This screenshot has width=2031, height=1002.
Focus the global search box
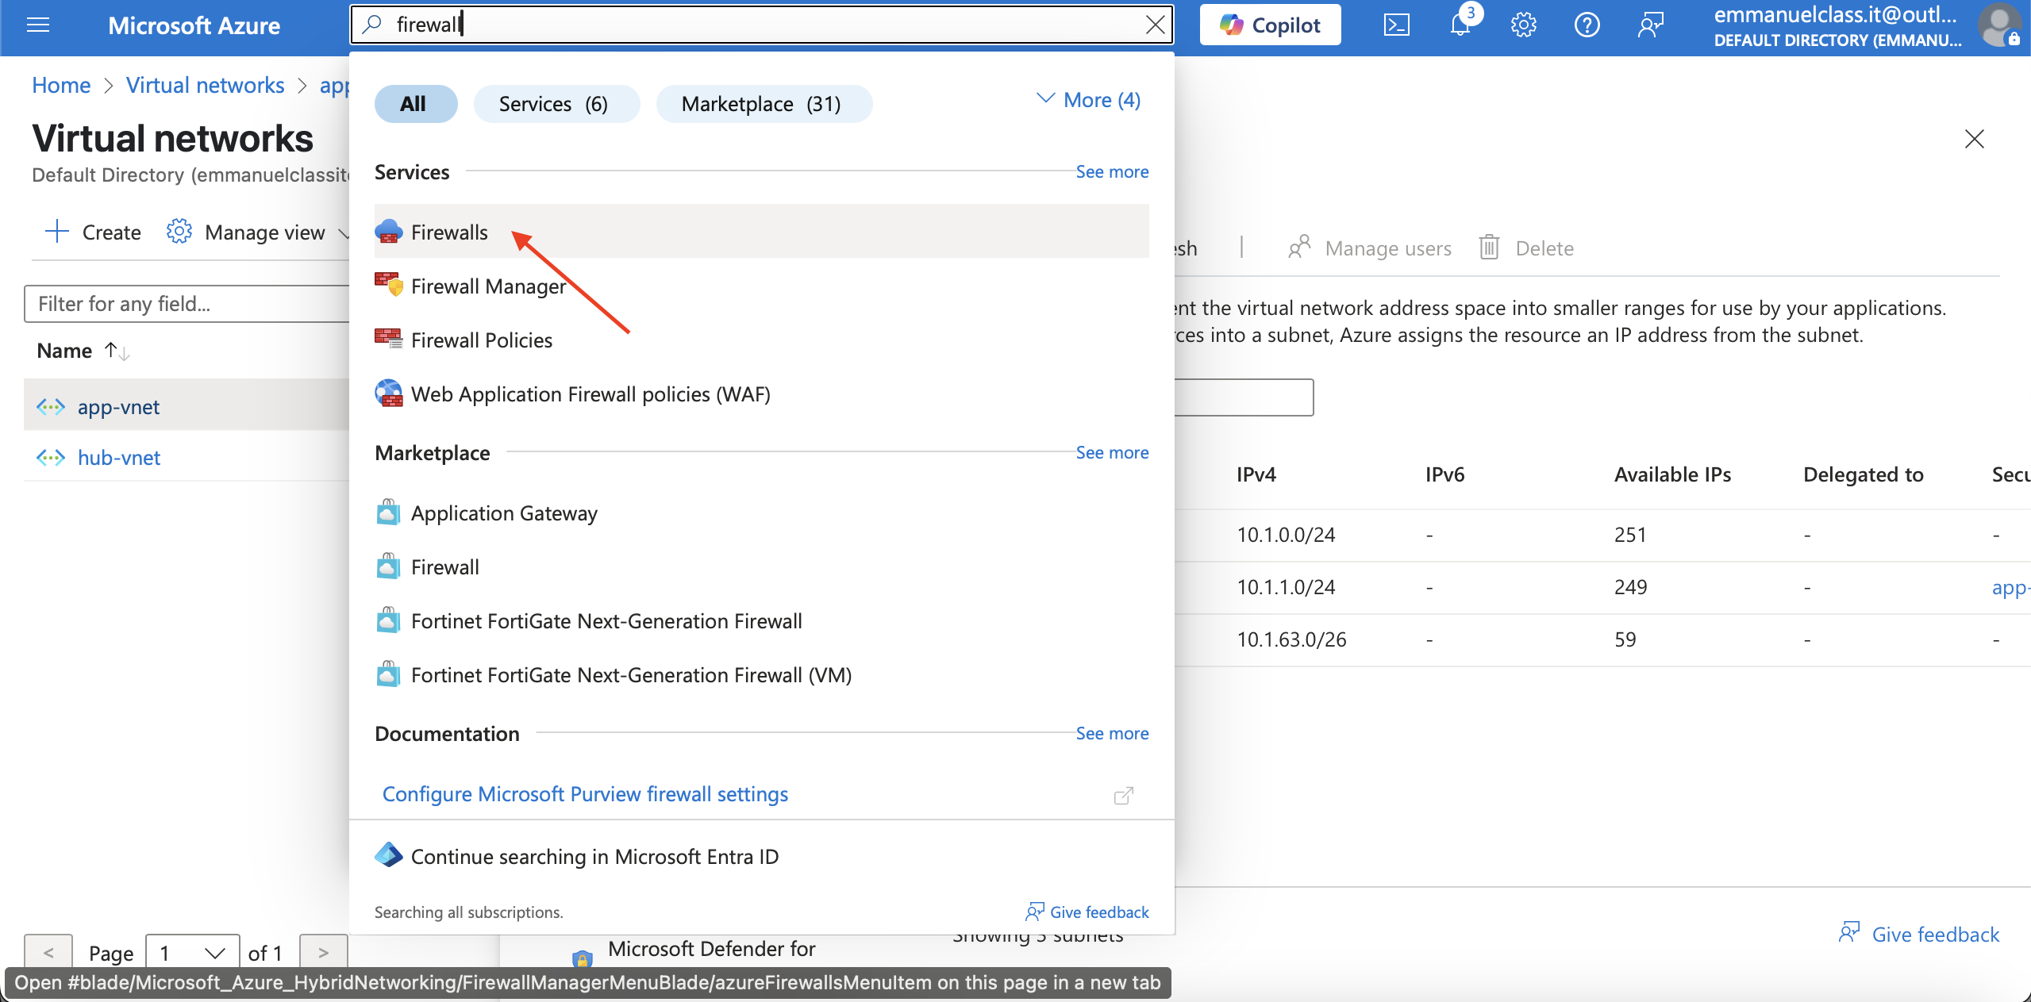pyautogui.click(x=761, y=25)
